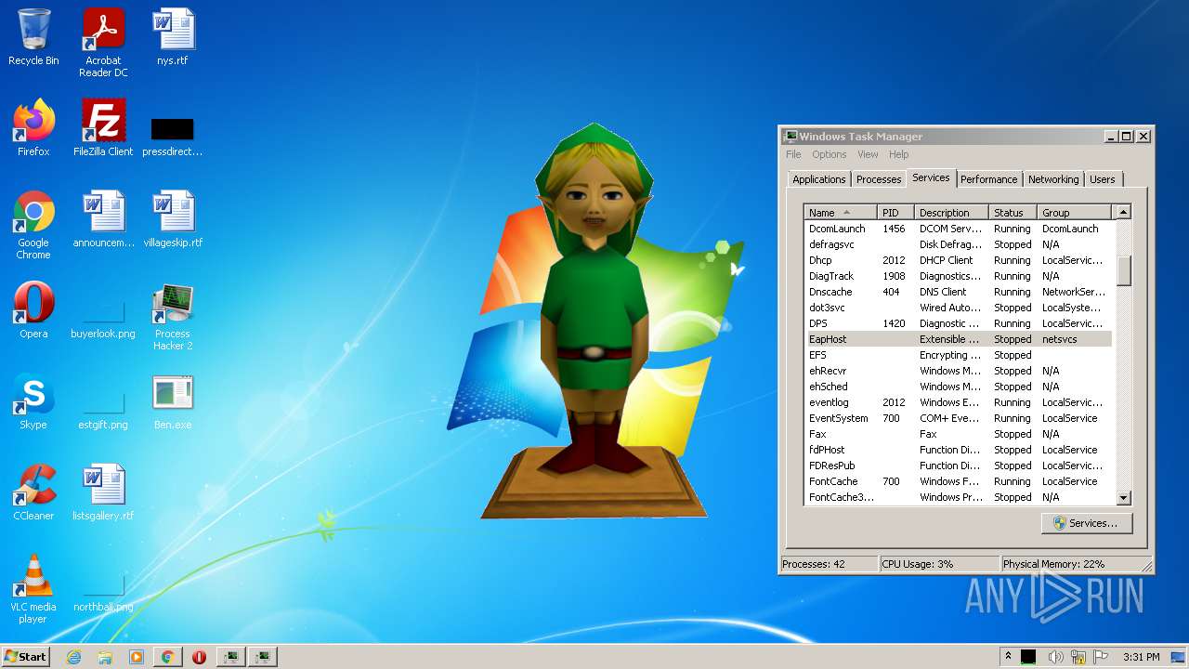
Task: Open Process Hacker 2 shortcut
Action: (x=173, y=318)
